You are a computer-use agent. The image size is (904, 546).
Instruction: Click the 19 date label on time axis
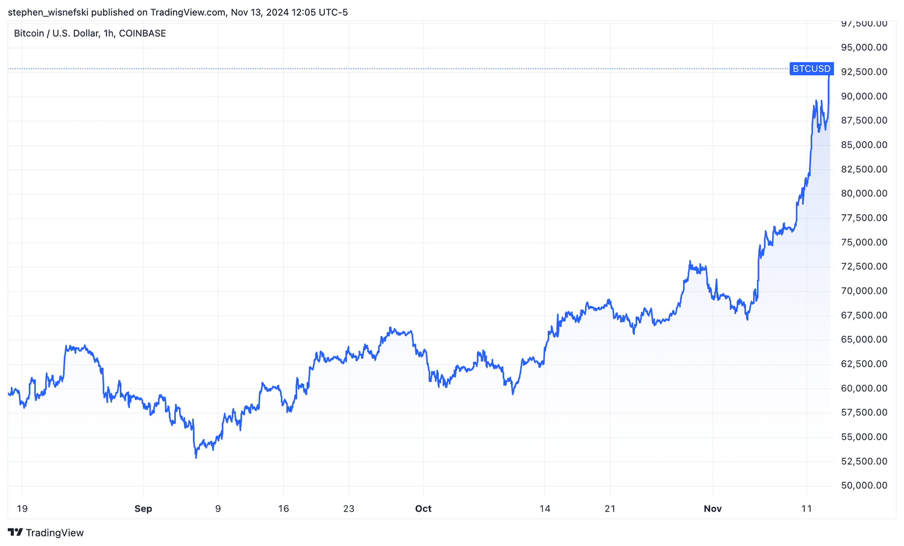(x=22, y=509)
